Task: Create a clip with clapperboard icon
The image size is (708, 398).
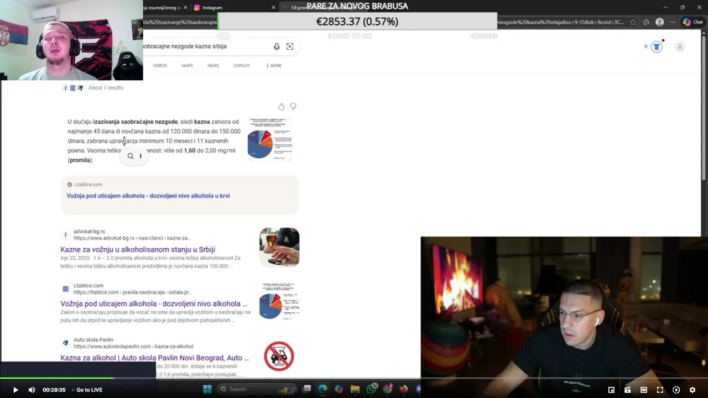Action: pyautogui.click(x=627, y=390)
